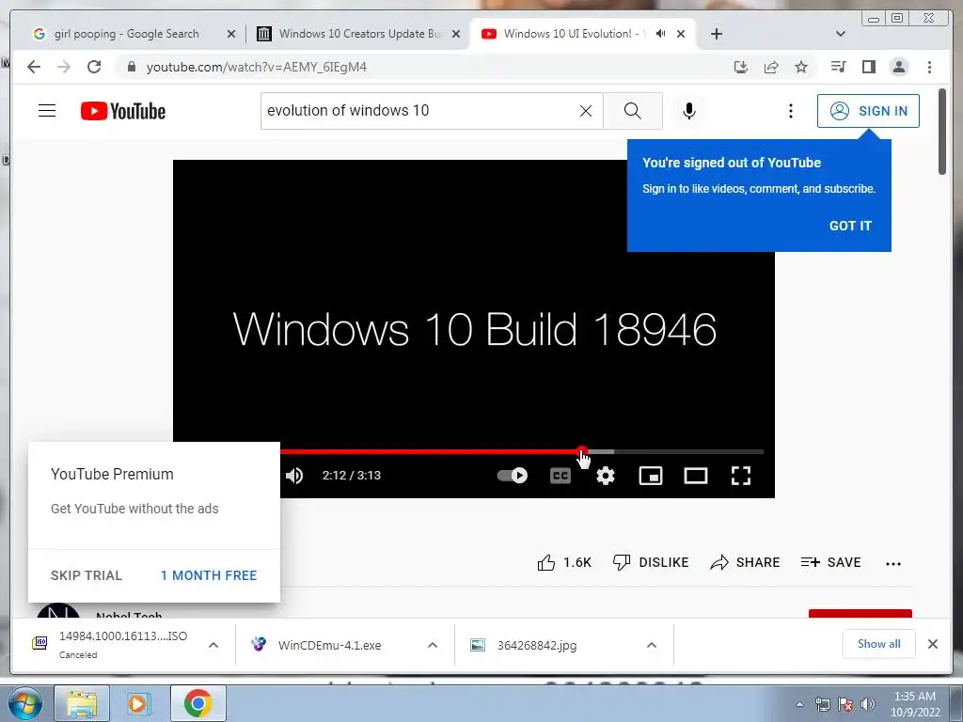
Task: Open more actions ellipsis below video
Action: pos(893,564)
